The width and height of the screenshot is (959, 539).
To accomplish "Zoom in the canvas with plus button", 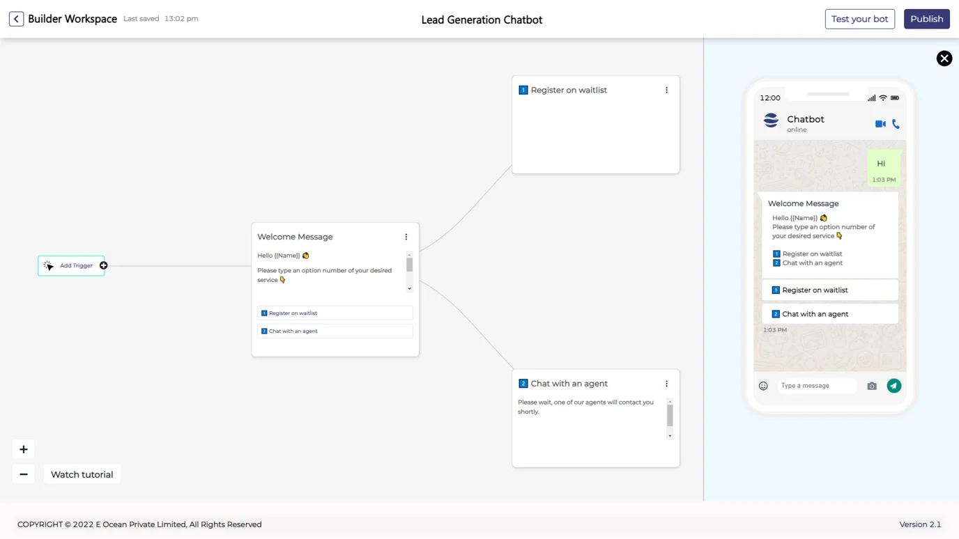I will [24, 449].
